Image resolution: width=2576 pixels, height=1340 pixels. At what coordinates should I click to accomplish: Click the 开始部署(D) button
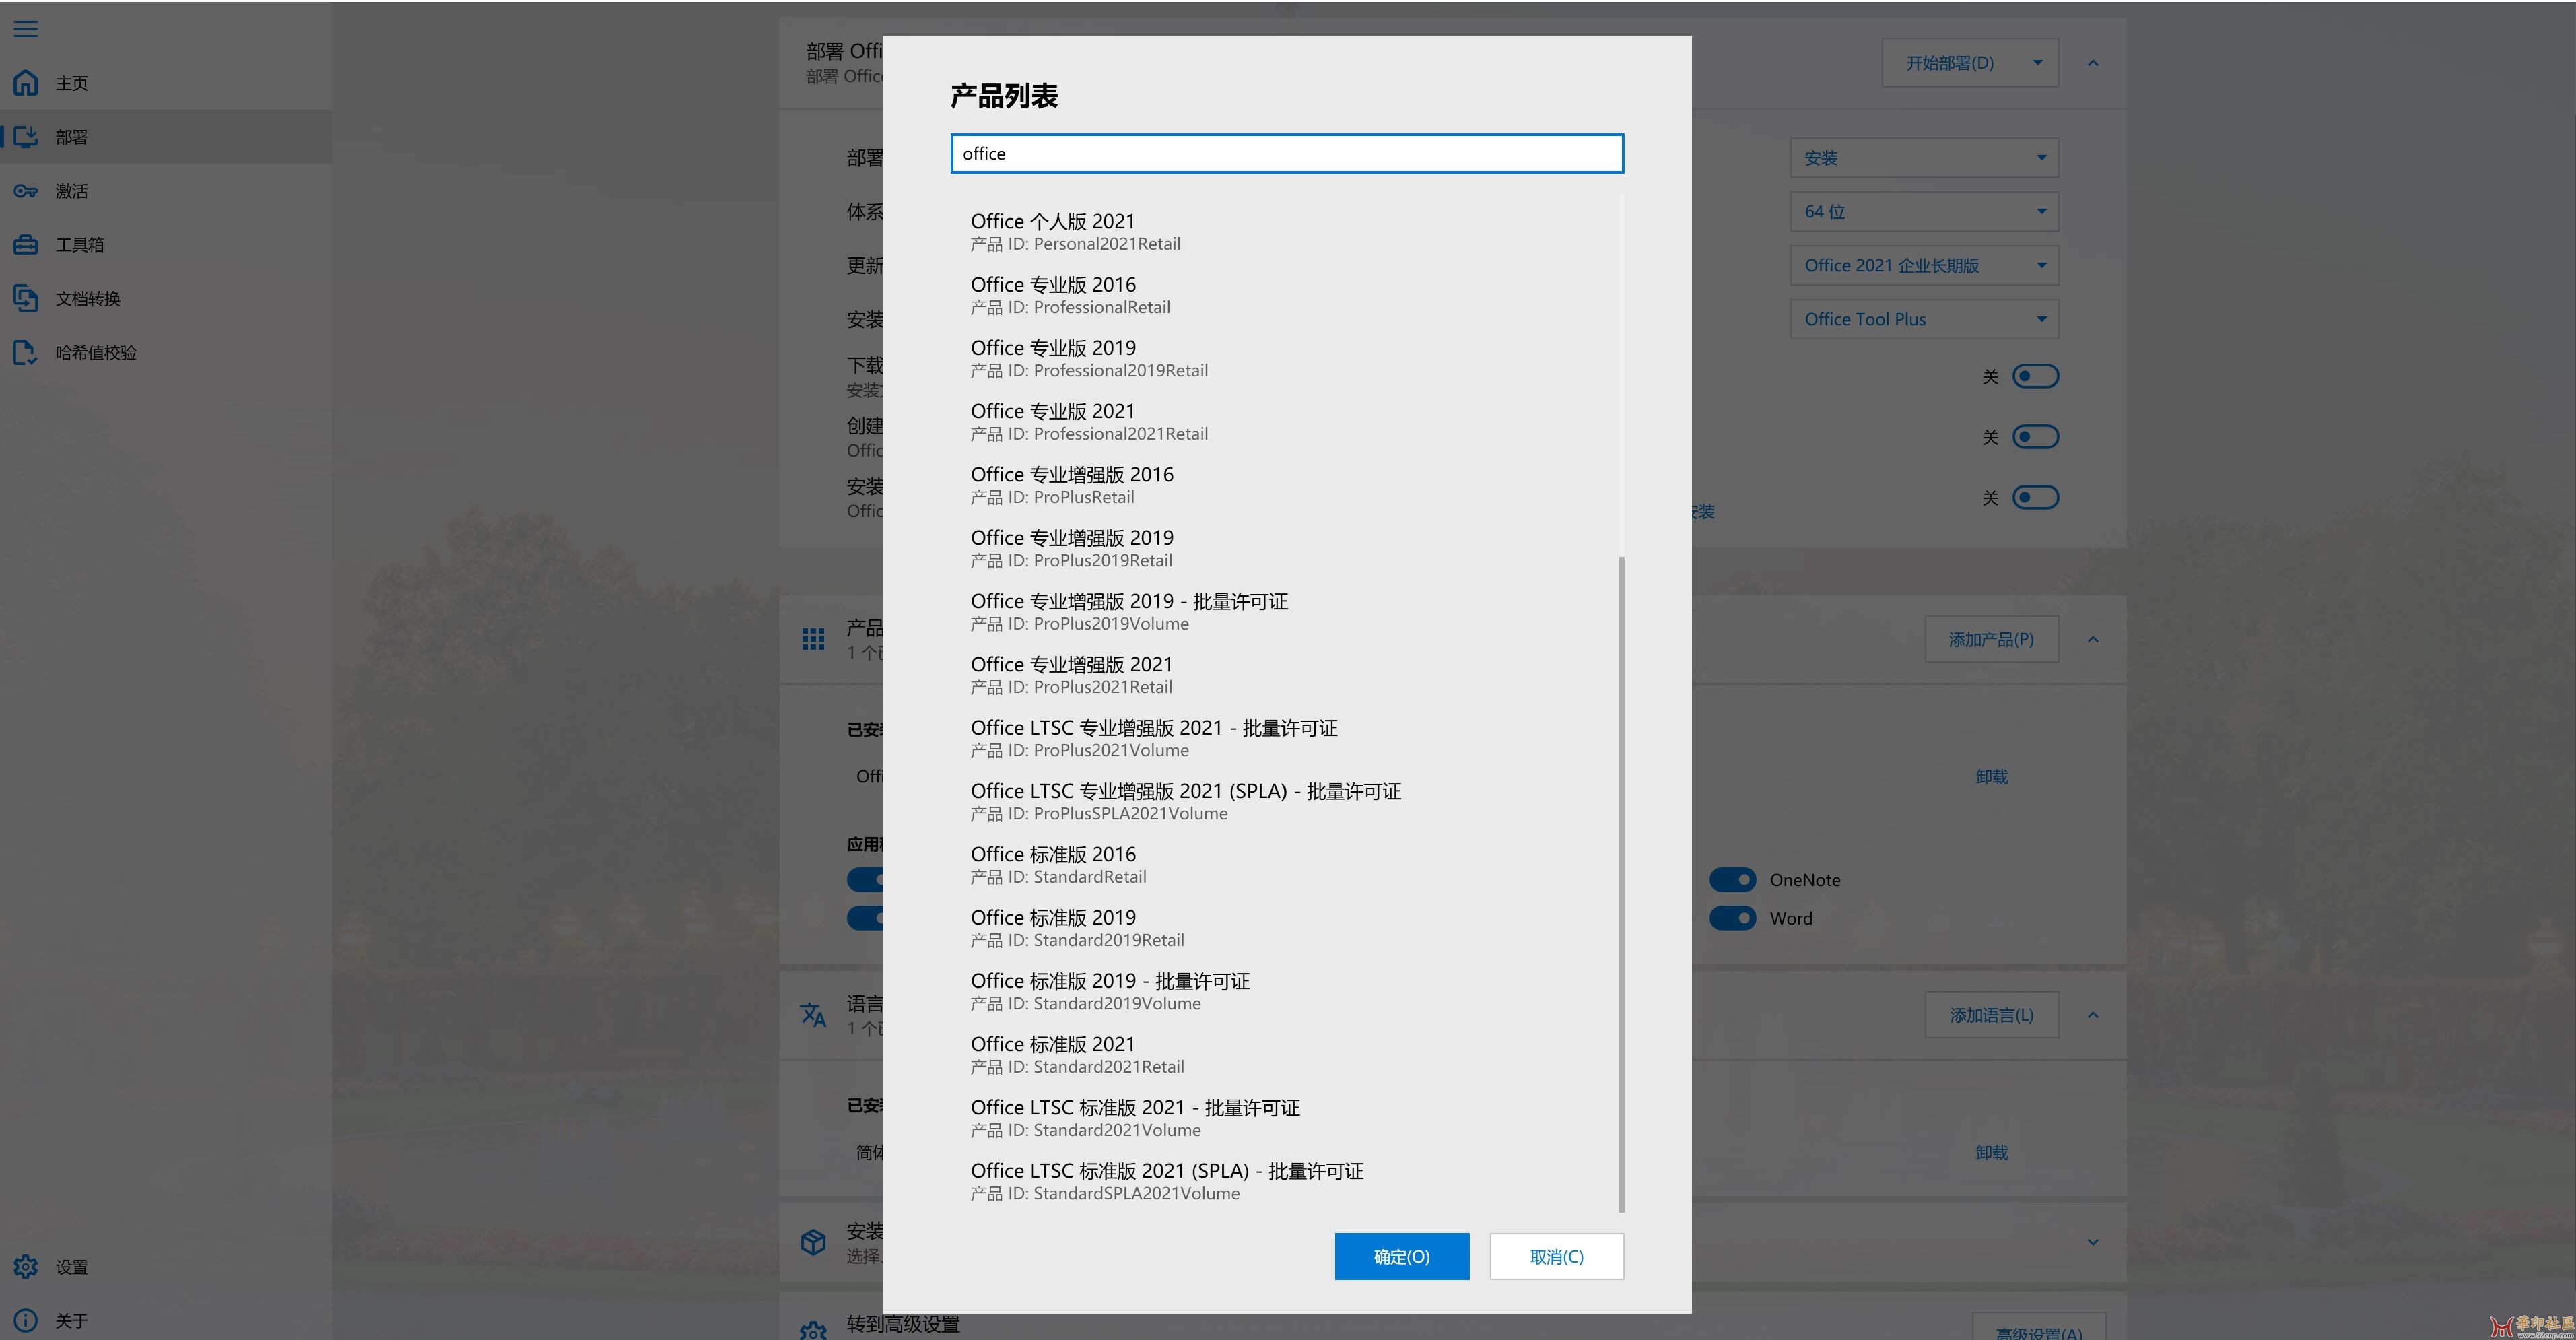1950,63
